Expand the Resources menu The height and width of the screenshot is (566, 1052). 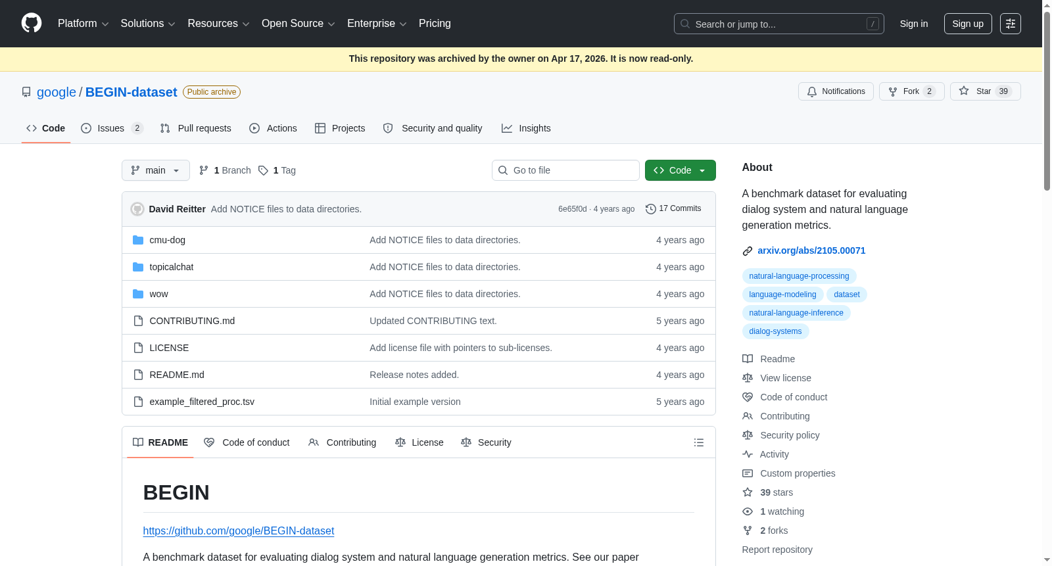coord(219,24)
